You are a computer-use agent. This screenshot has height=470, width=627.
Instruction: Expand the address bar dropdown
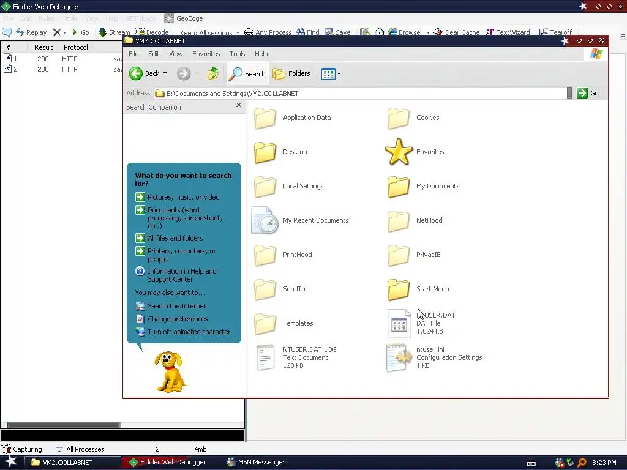click(569, 93)
